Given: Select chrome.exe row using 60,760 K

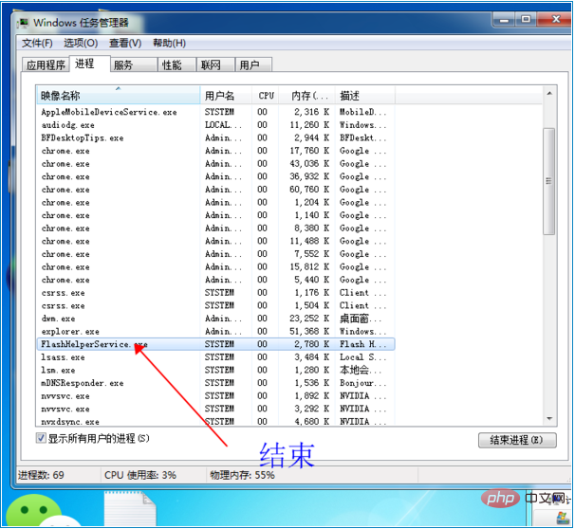Looking at the screenshot, I should (x=215, y=190).
